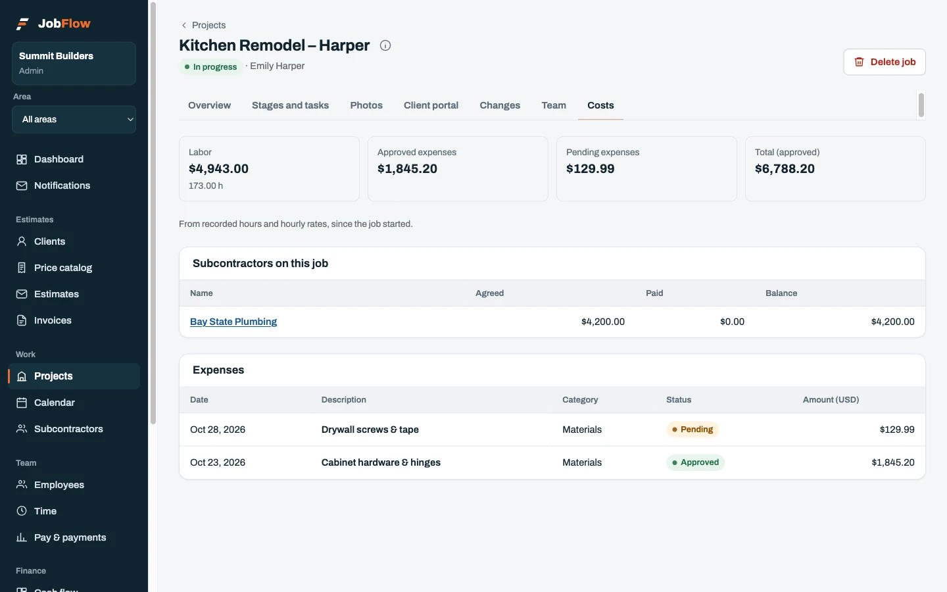The width and height of the screenshot is (947, 592).
Task: Click the Pay & payments chart icon
Action: [x=22, y=537]
